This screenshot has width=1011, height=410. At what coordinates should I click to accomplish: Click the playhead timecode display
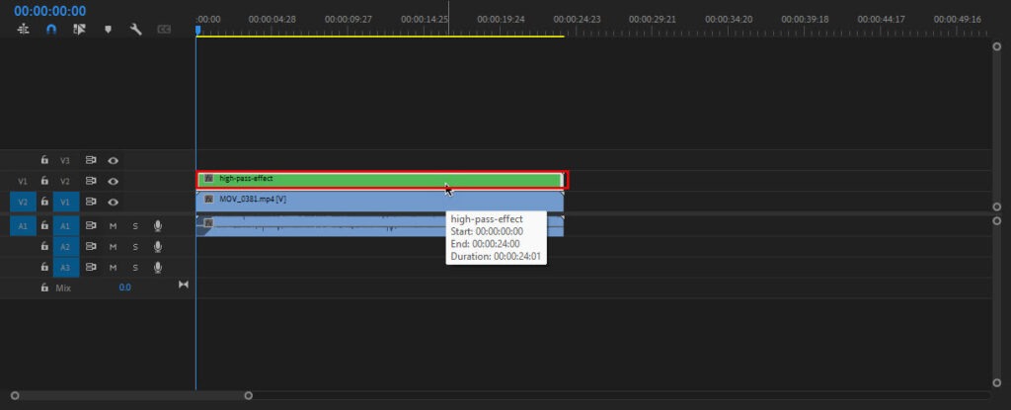[x=49, y=11]
